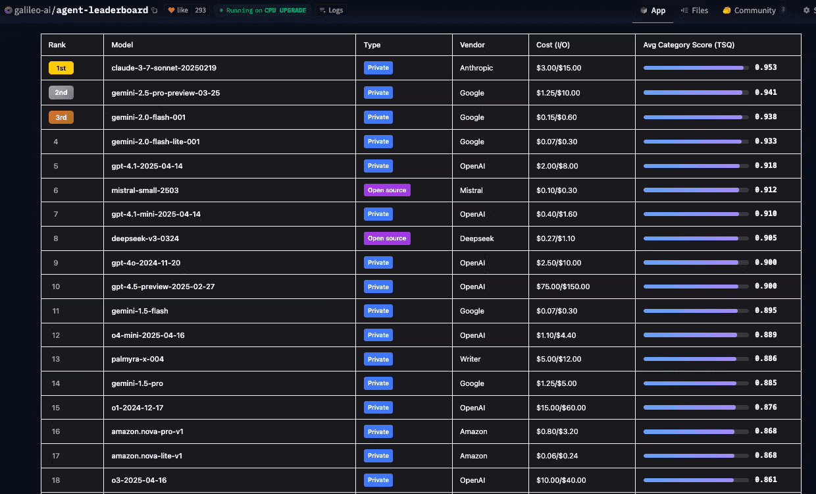This screenshot has width=816, height=494.
Task: Click the galileo-ai organization link
Action: click(33, 11)
